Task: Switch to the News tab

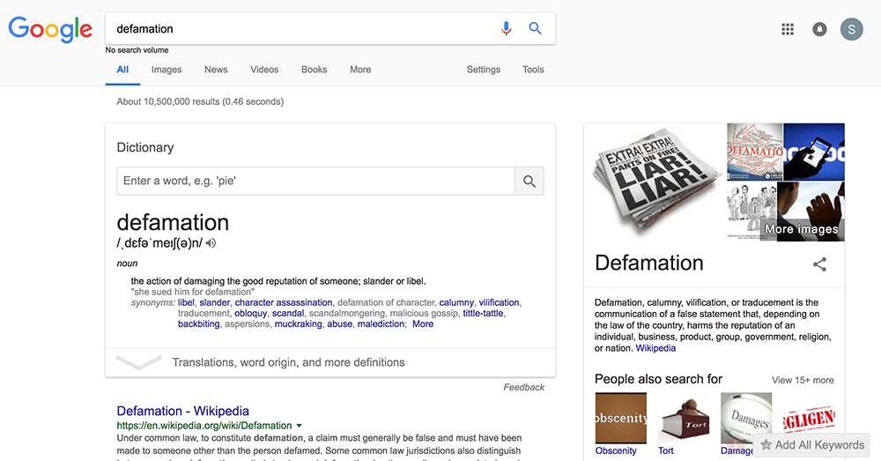Action: 216,70
